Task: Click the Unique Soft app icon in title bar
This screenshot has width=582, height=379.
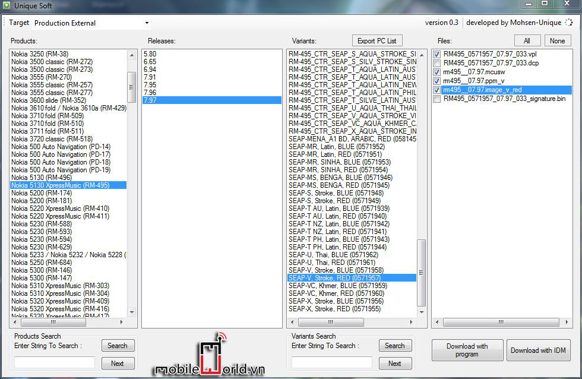Action: [x=6, y=5]
